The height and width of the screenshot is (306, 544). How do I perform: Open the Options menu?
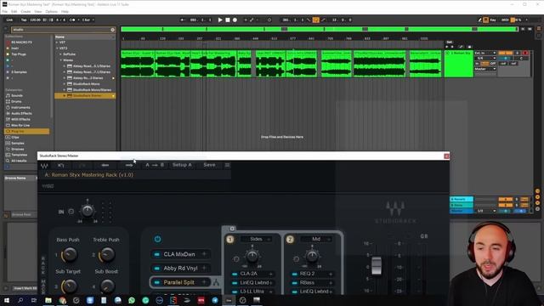[51, 11]
